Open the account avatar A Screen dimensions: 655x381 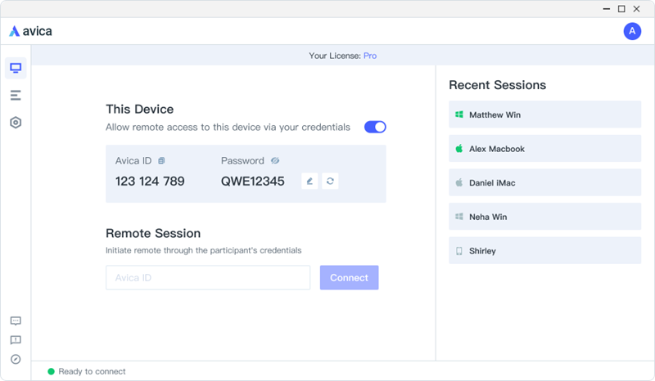tap(632, 31)
